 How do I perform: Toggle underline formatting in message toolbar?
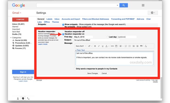click(103, 46)
